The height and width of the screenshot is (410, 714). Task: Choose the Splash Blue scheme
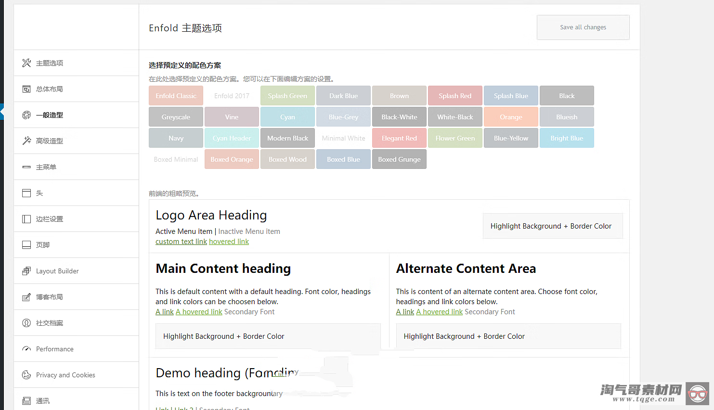[x=511, y=96]
